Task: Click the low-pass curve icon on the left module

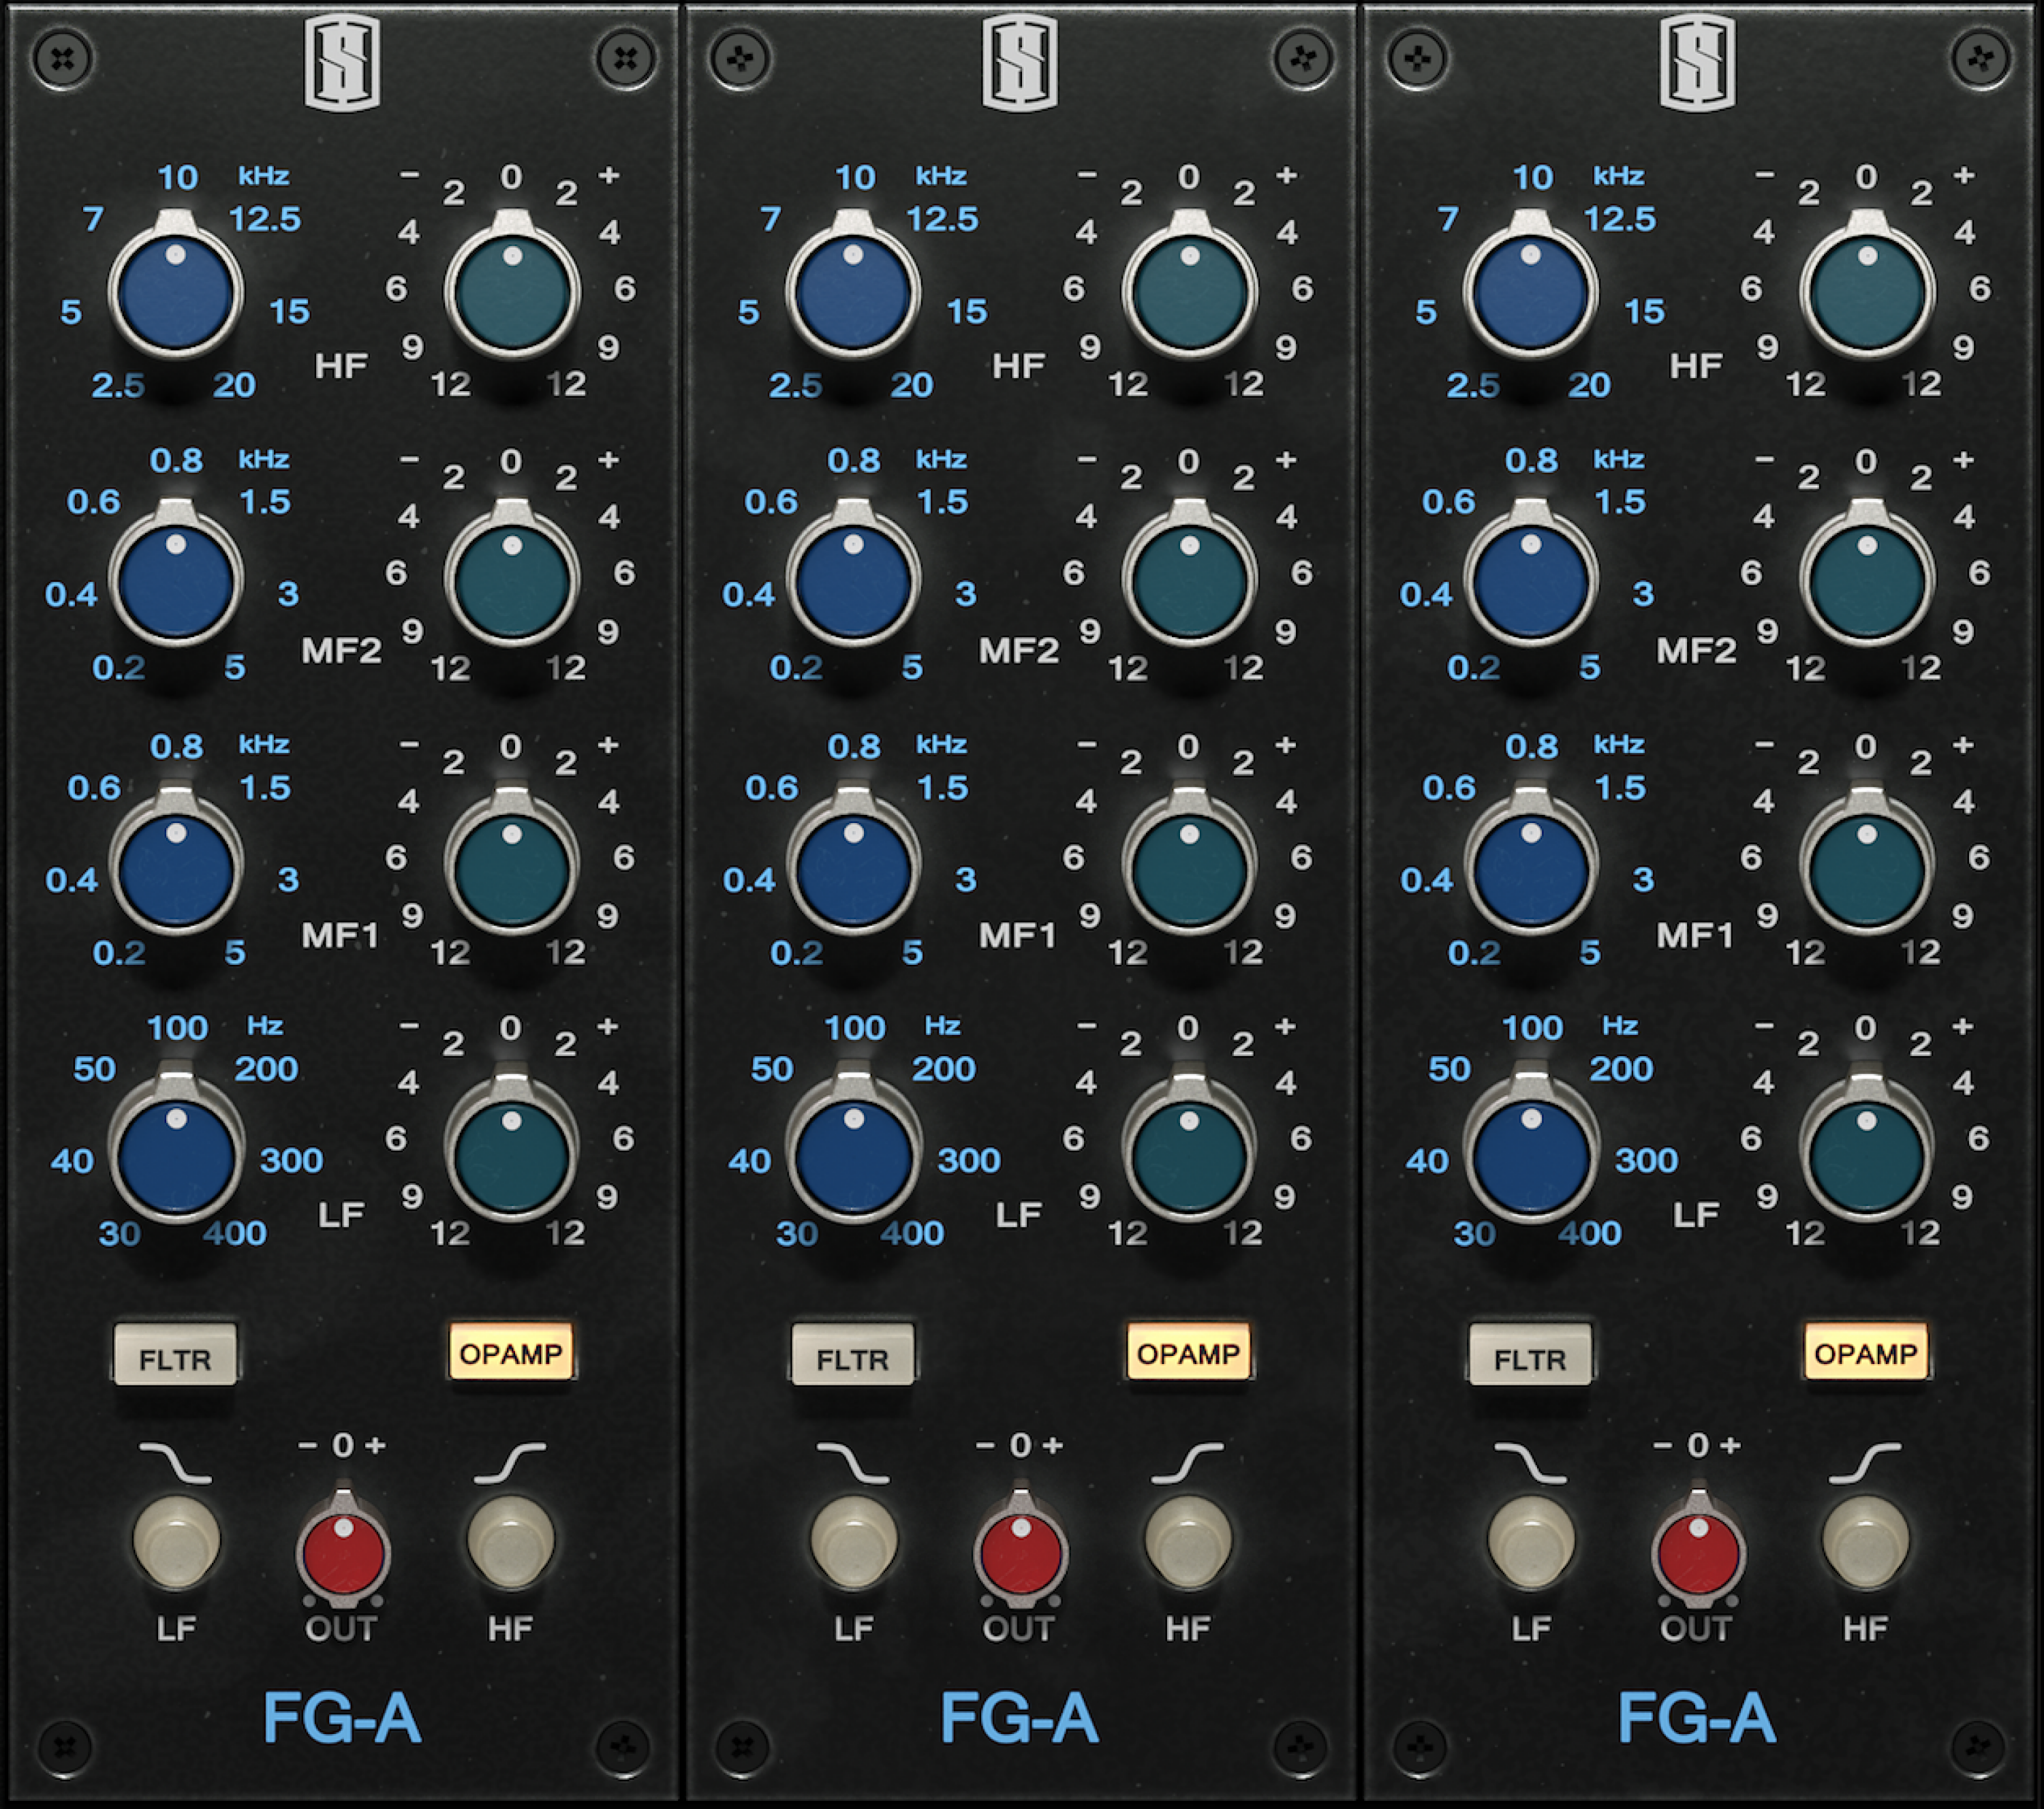Action: [x=175, y=1463]
